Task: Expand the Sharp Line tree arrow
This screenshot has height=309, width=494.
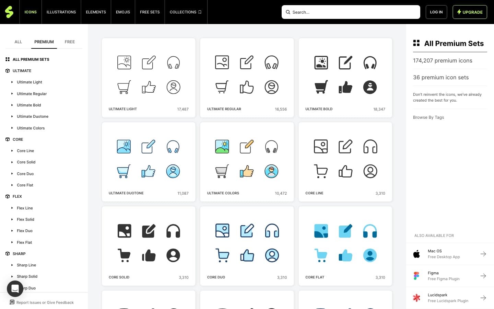Action: coord(12,265)
